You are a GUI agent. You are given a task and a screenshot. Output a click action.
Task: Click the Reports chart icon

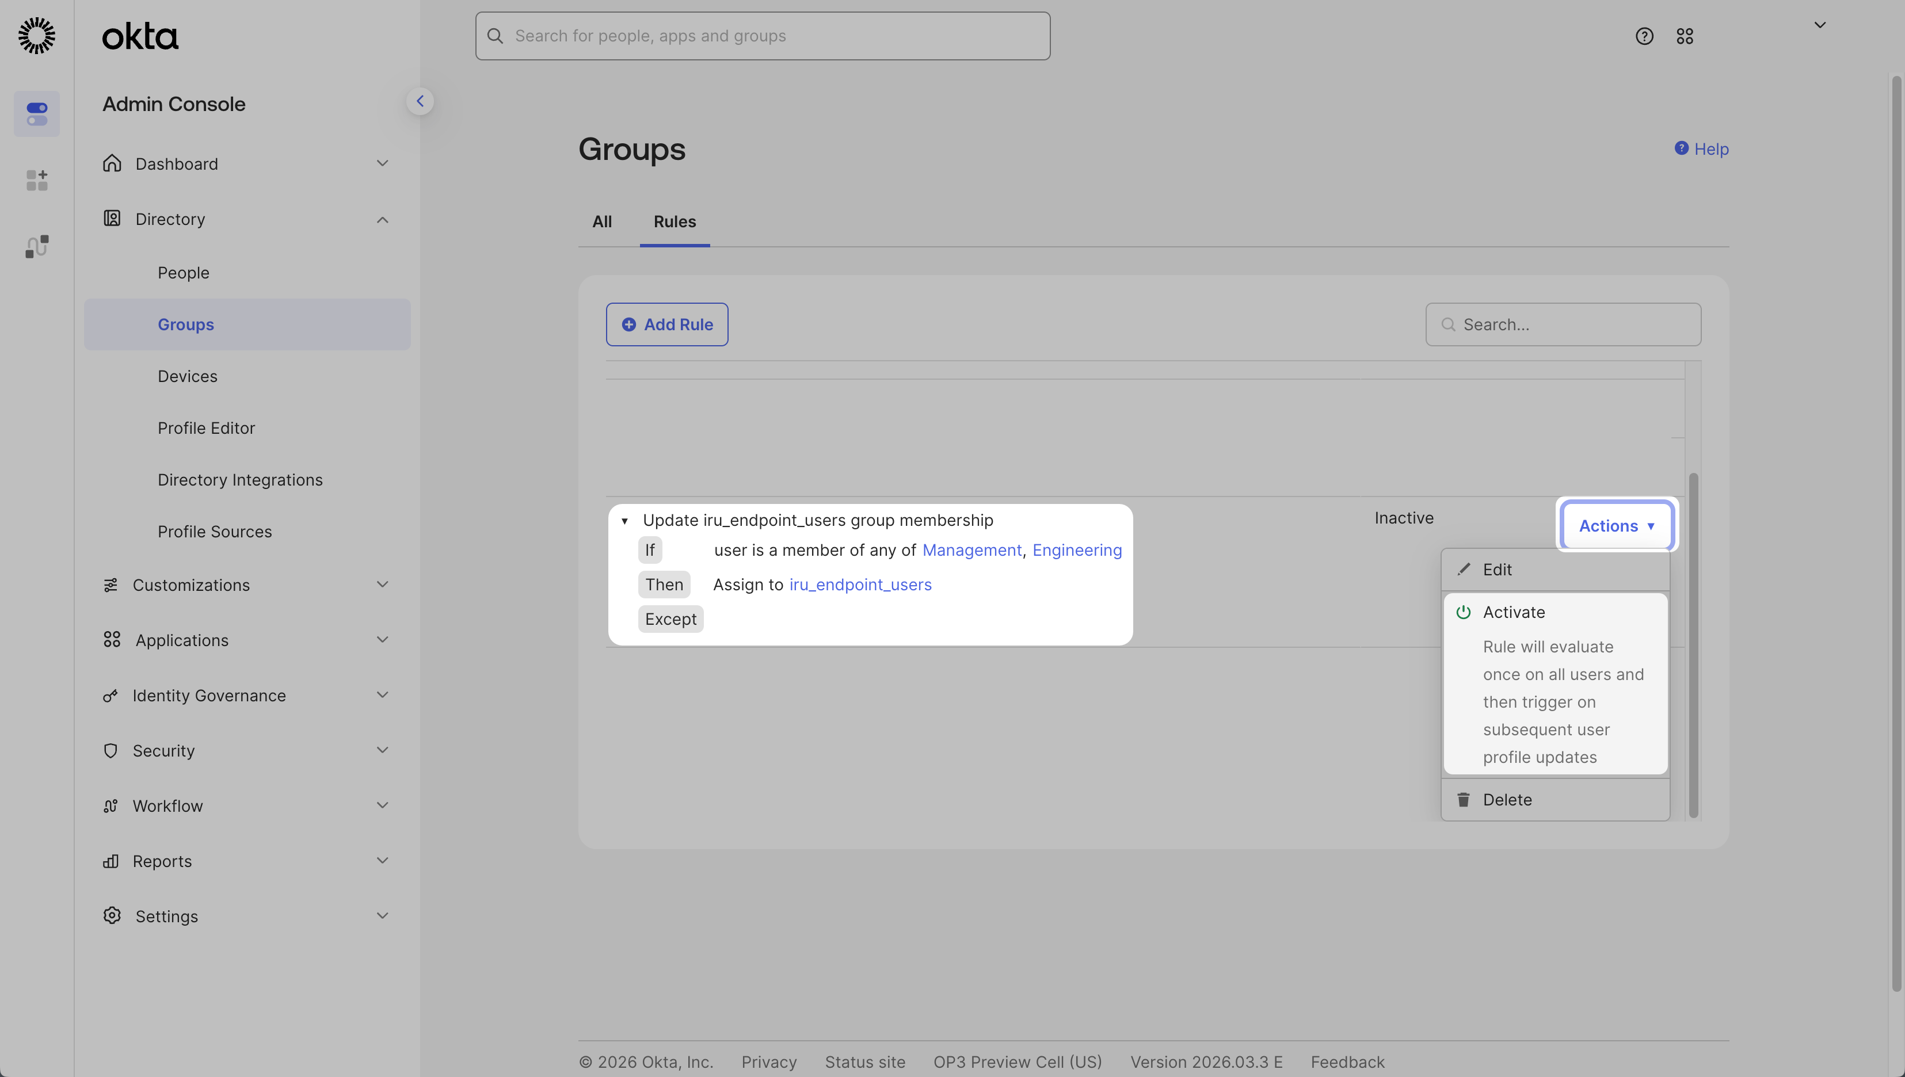tap(111, 861)
